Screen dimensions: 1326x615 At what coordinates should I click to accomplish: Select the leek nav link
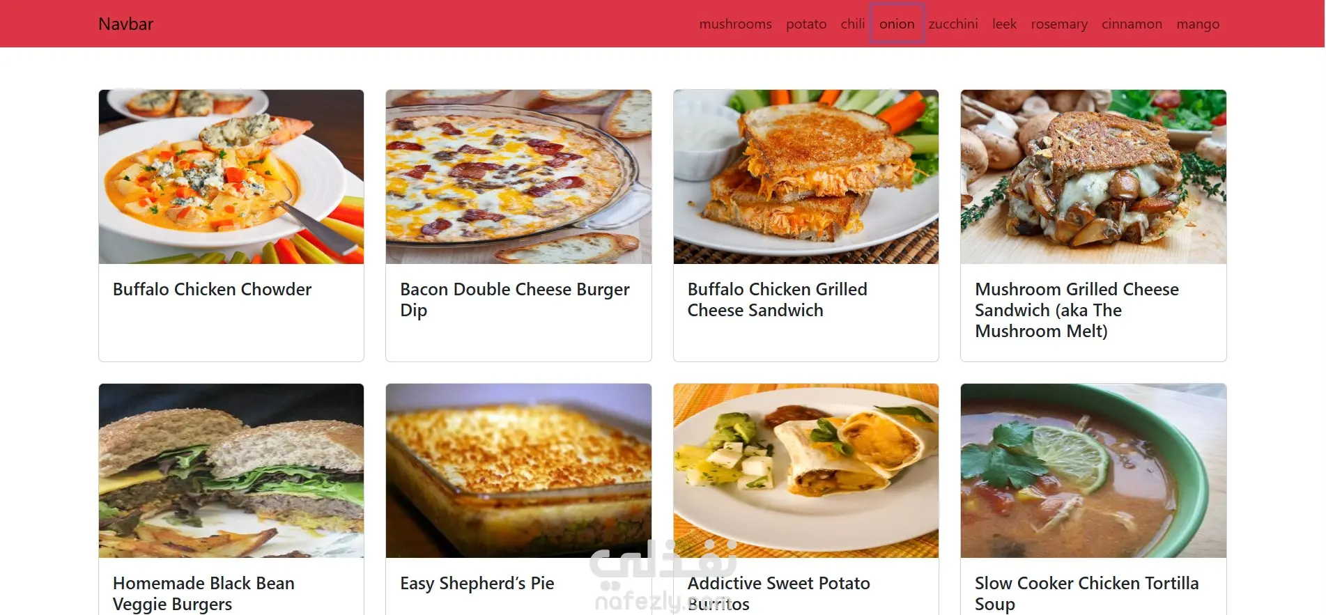click(1004, 24)
